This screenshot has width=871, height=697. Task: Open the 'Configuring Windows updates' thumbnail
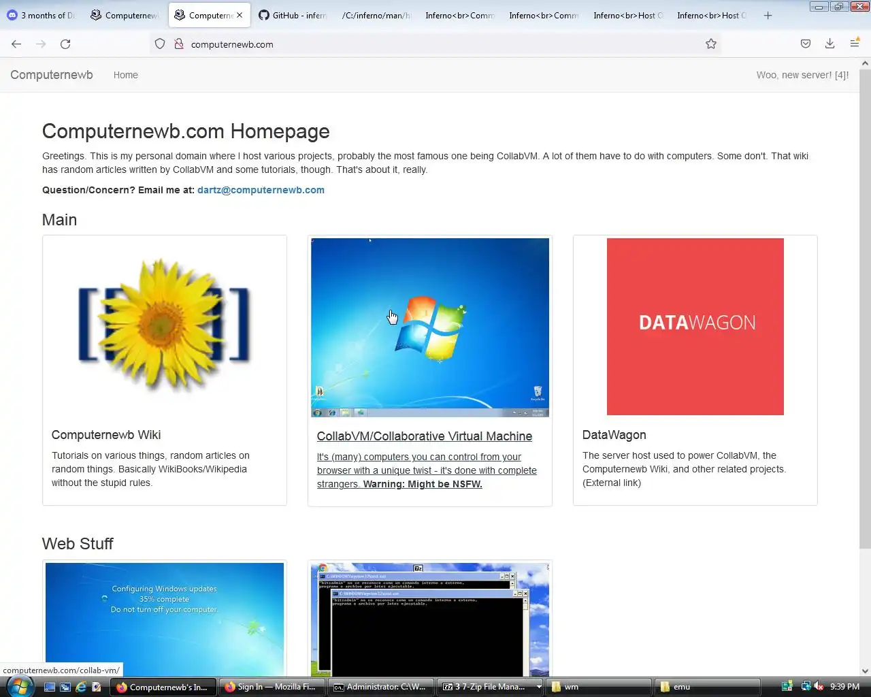click(165, 619)
